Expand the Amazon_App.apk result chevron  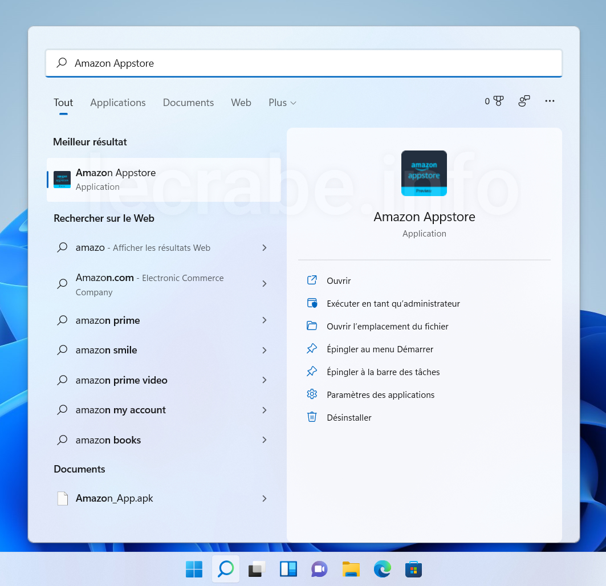[265, 499]
